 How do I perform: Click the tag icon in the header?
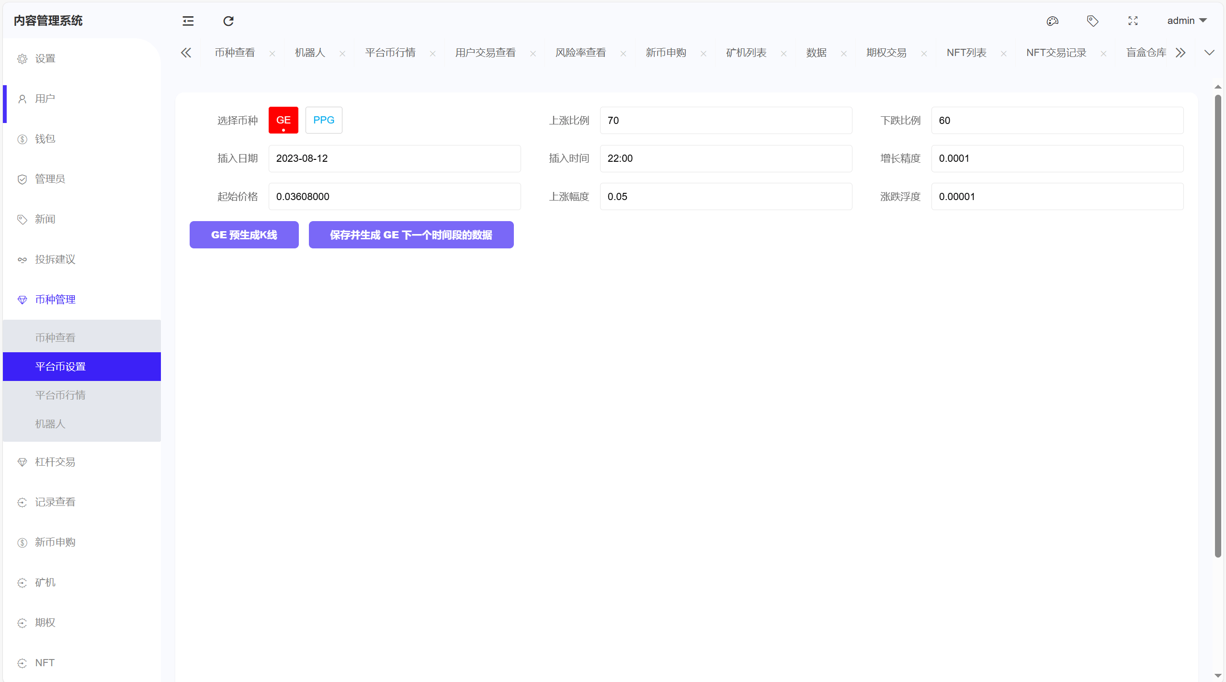click(x=1092, y=21)
